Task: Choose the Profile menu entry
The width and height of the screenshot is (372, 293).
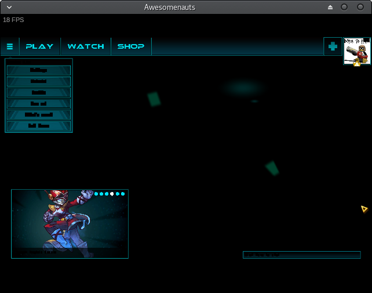Action: 39,92
